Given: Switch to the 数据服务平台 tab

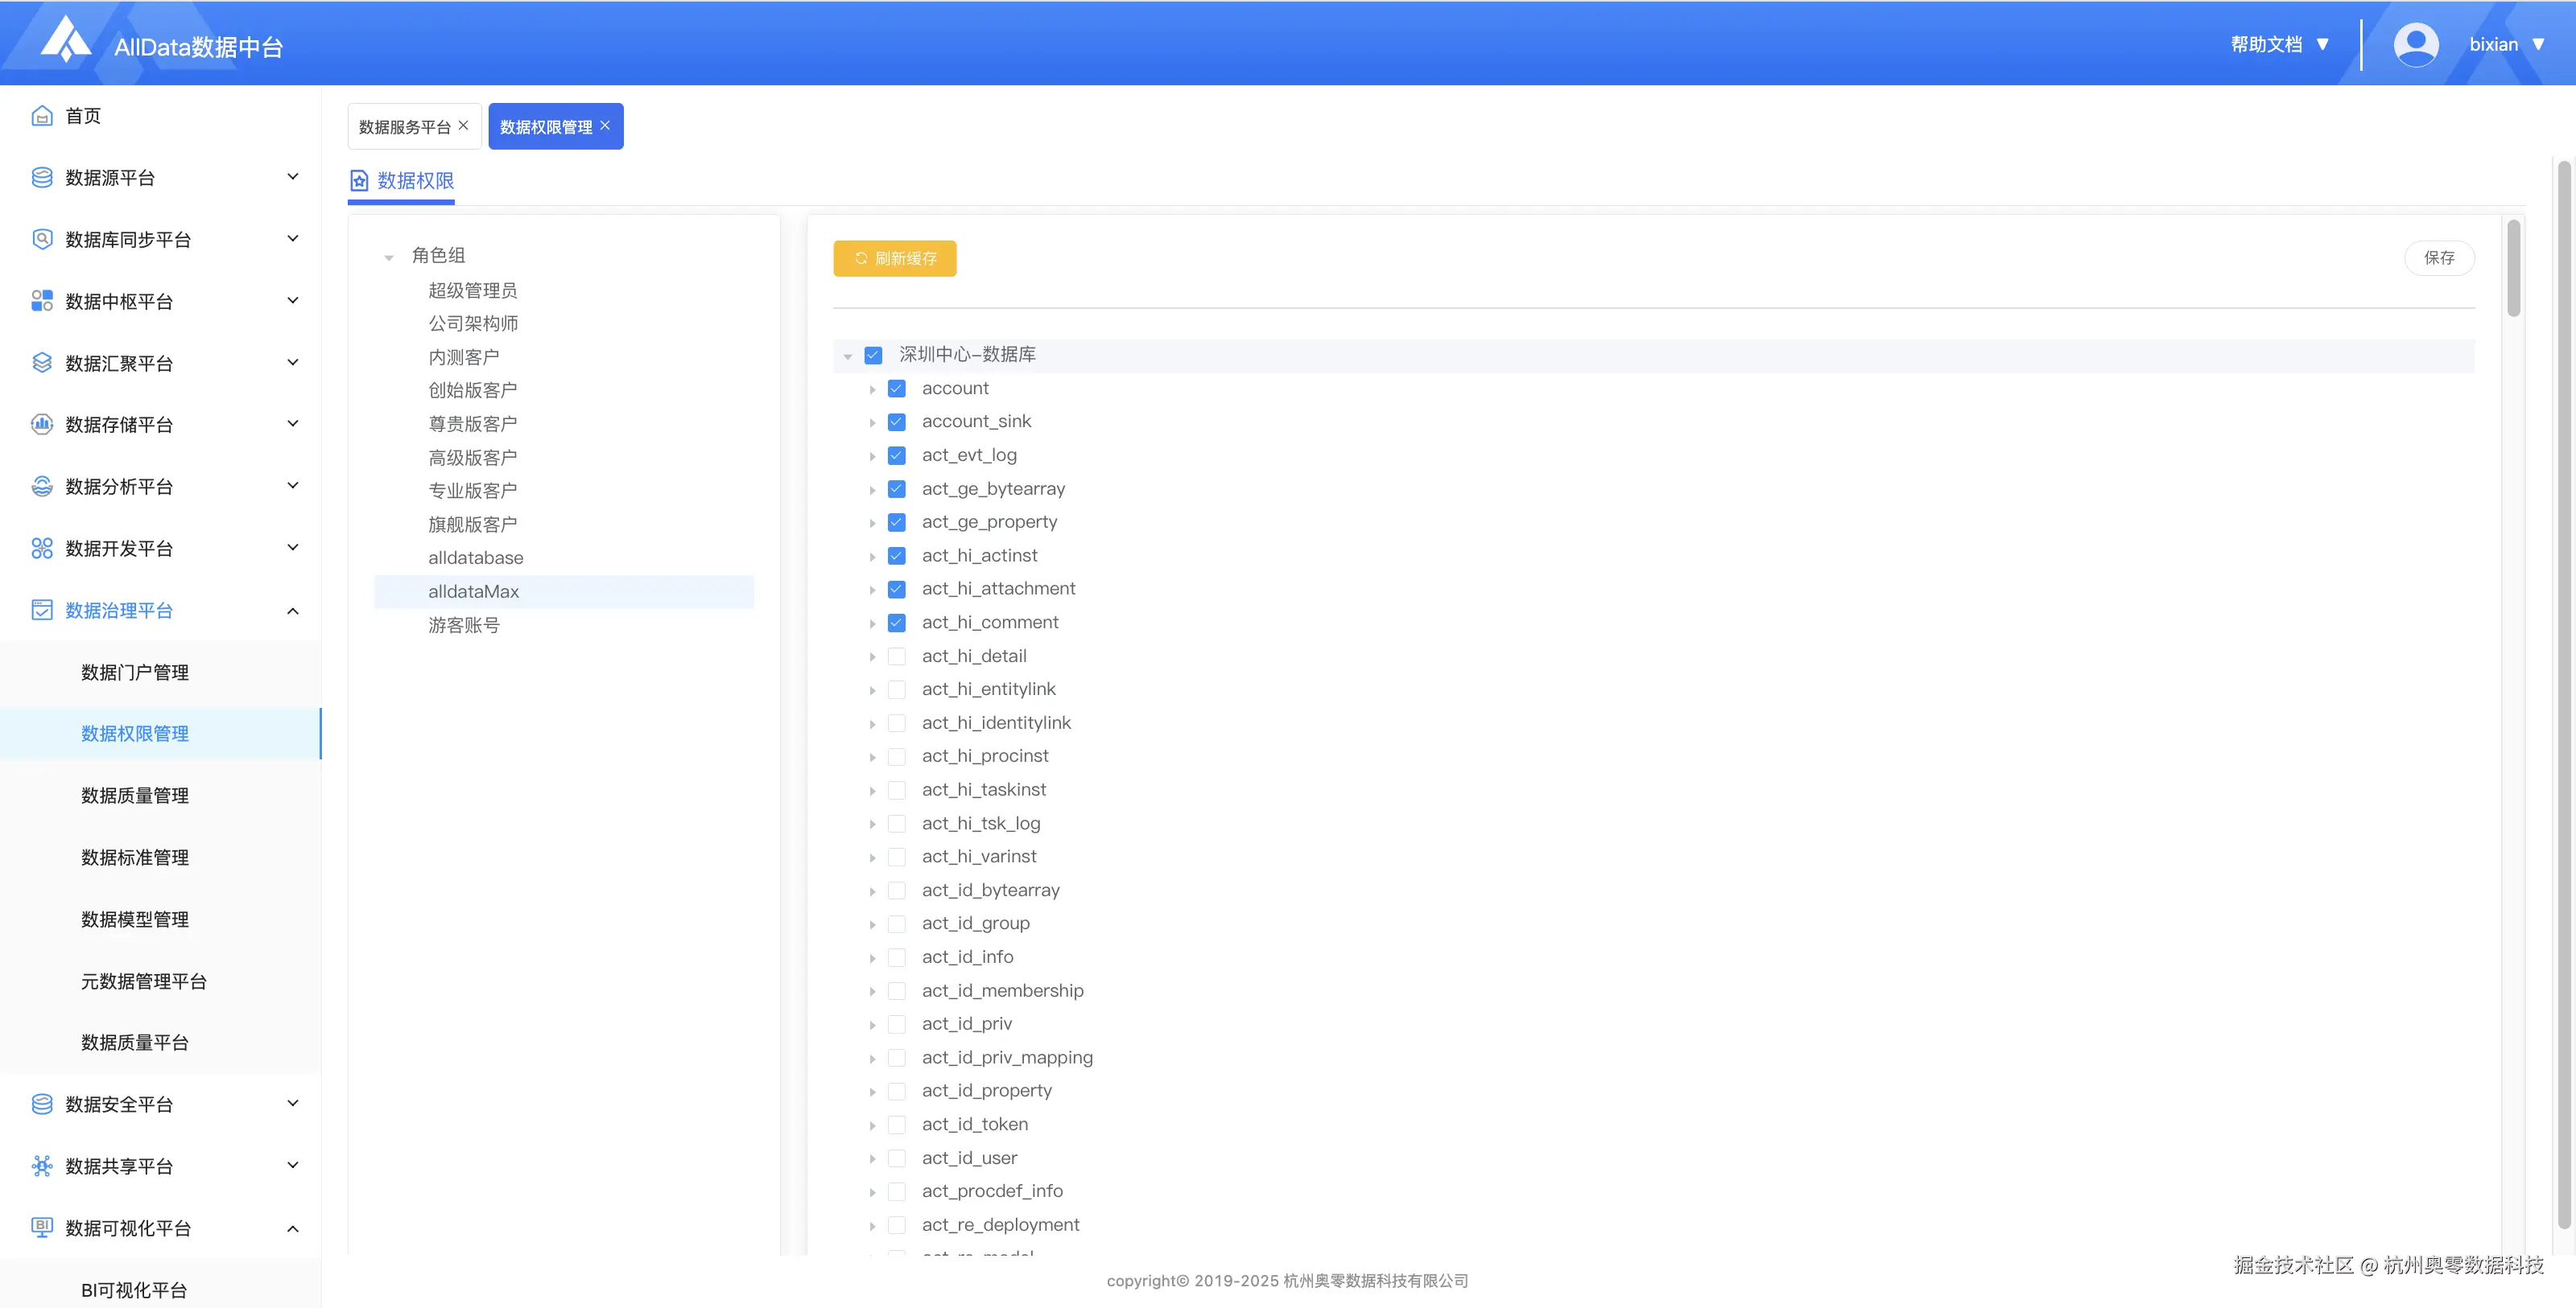Looking at the screenshot, I should pos(404,127).
